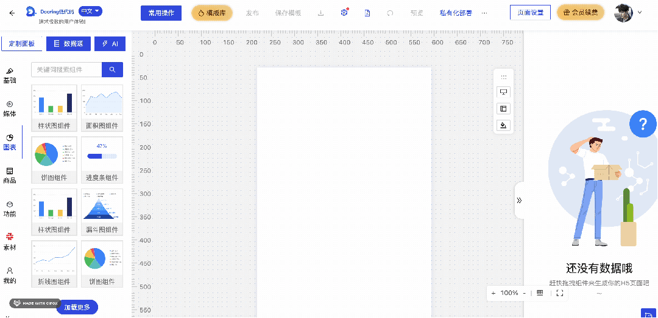Image resolution: width=658 pixels, height=318 pixels.
Task: Select the 图表 category in the sidebar
Action: coord(10,142)
